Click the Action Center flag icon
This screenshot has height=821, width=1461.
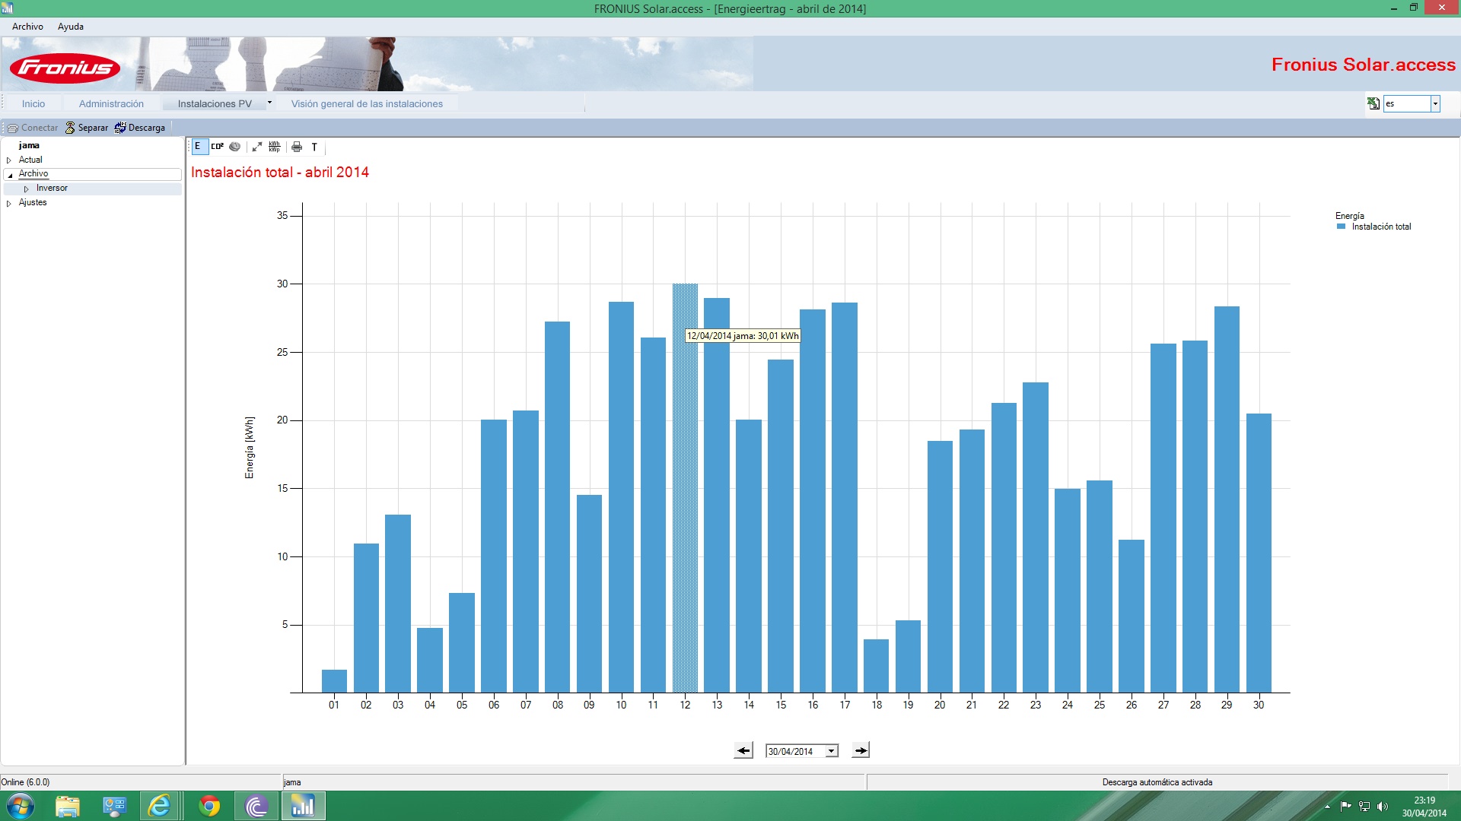coord(1346,806)
